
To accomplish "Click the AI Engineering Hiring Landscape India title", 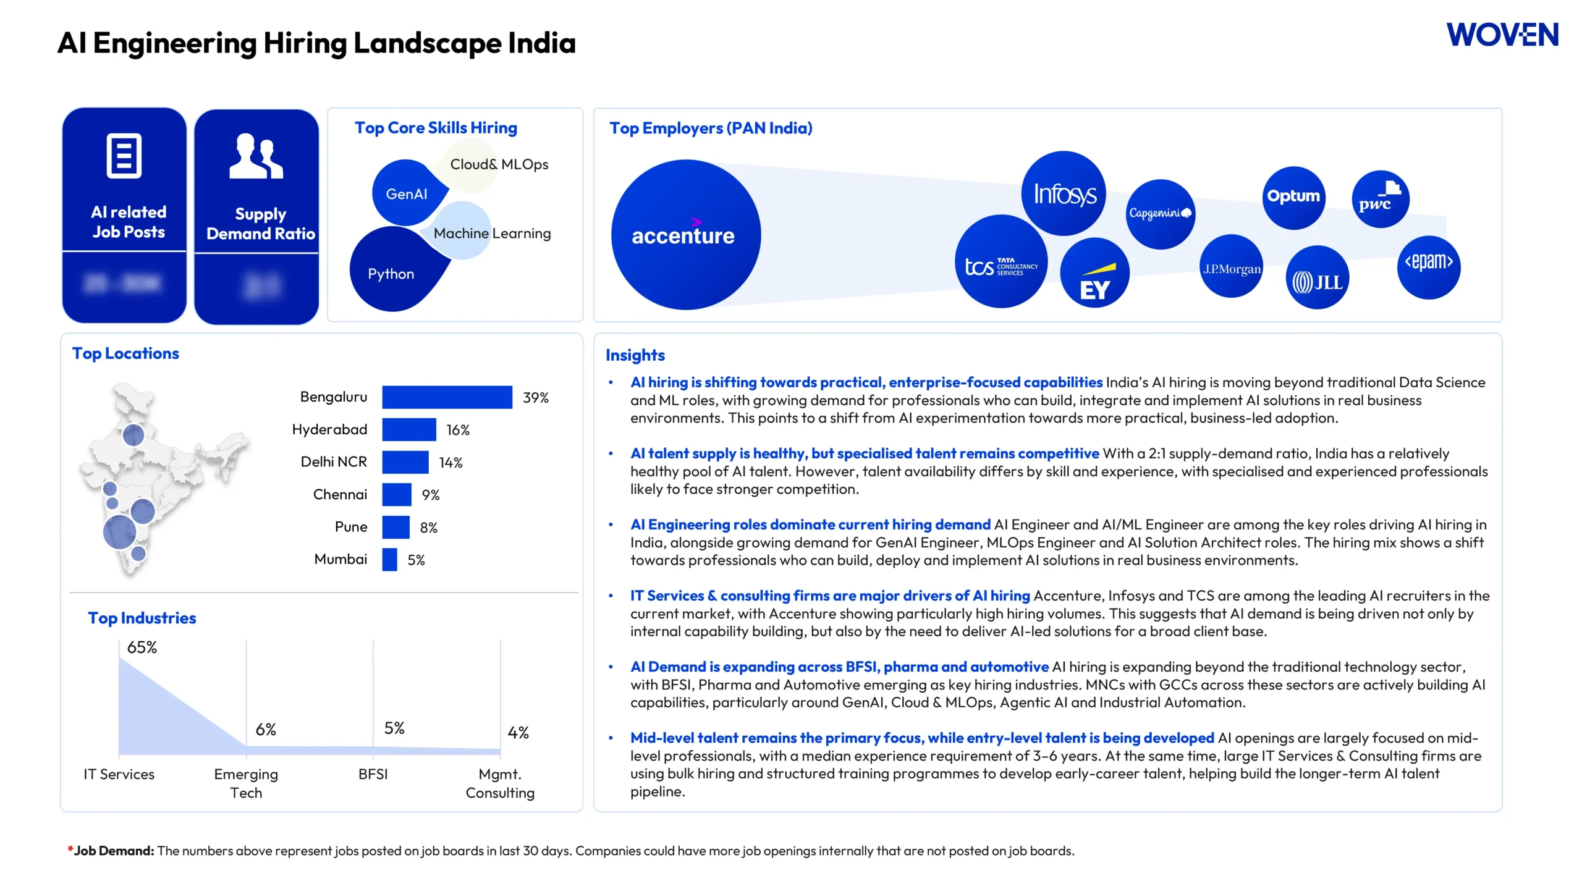I will 316,43.
